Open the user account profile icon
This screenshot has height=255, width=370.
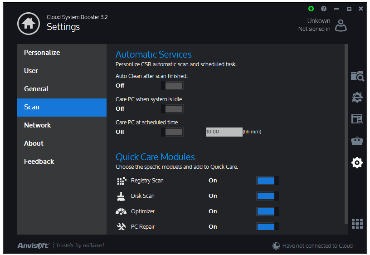click(x=341, y=25)
